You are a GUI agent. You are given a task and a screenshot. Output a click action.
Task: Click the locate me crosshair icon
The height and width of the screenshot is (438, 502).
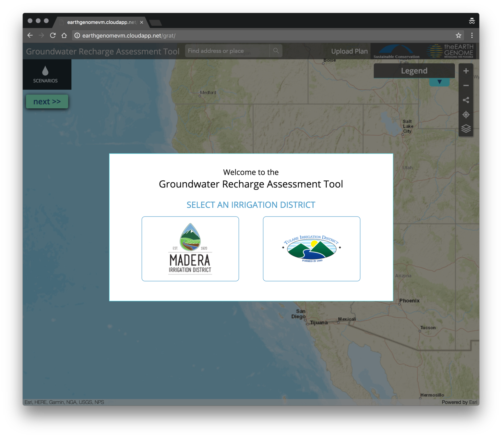[x=466, y=115]
